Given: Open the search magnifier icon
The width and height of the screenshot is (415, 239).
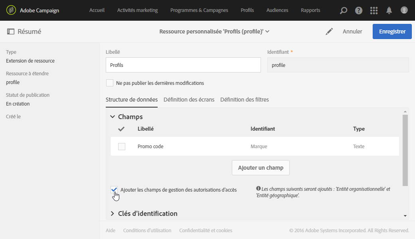Looking at the screenshot, I should pos(343,10).
